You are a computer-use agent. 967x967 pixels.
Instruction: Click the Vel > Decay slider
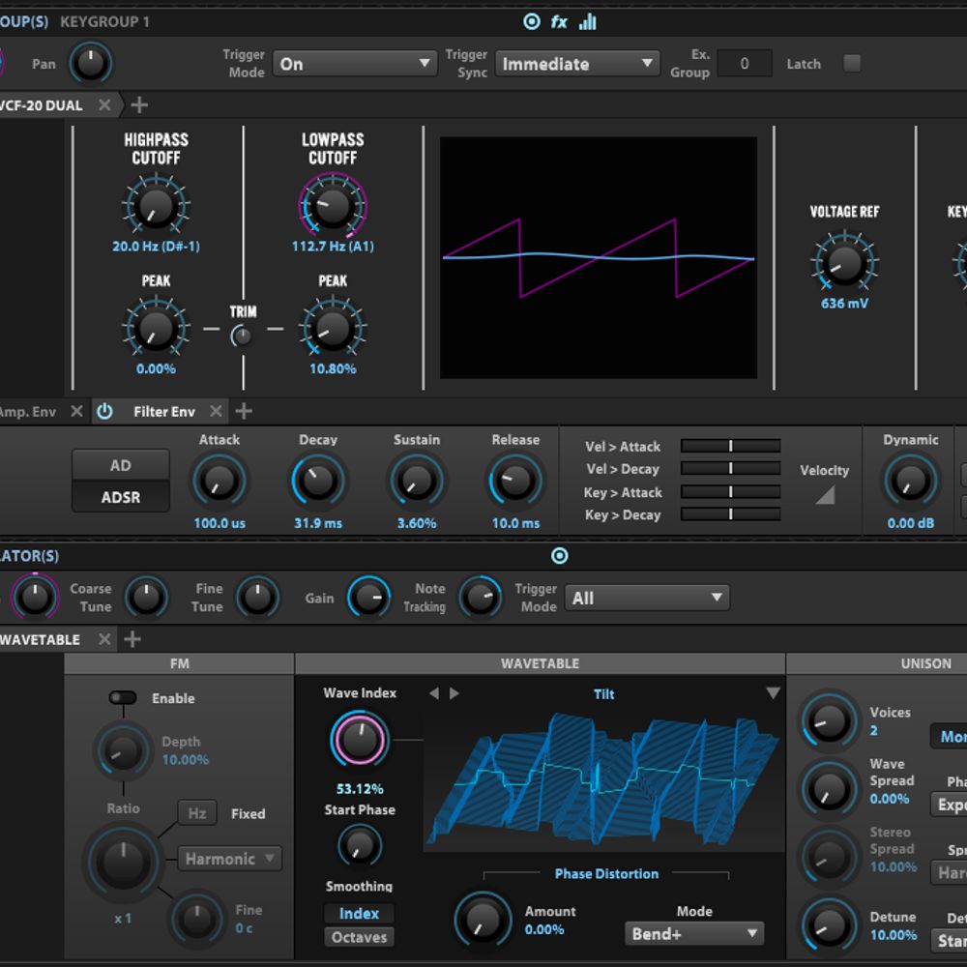pyautogui.click(x=731, y=469)
